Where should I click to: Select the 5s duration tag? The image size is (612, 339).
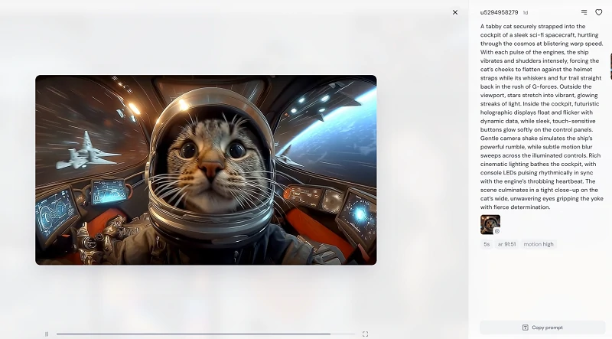point(487,244)
